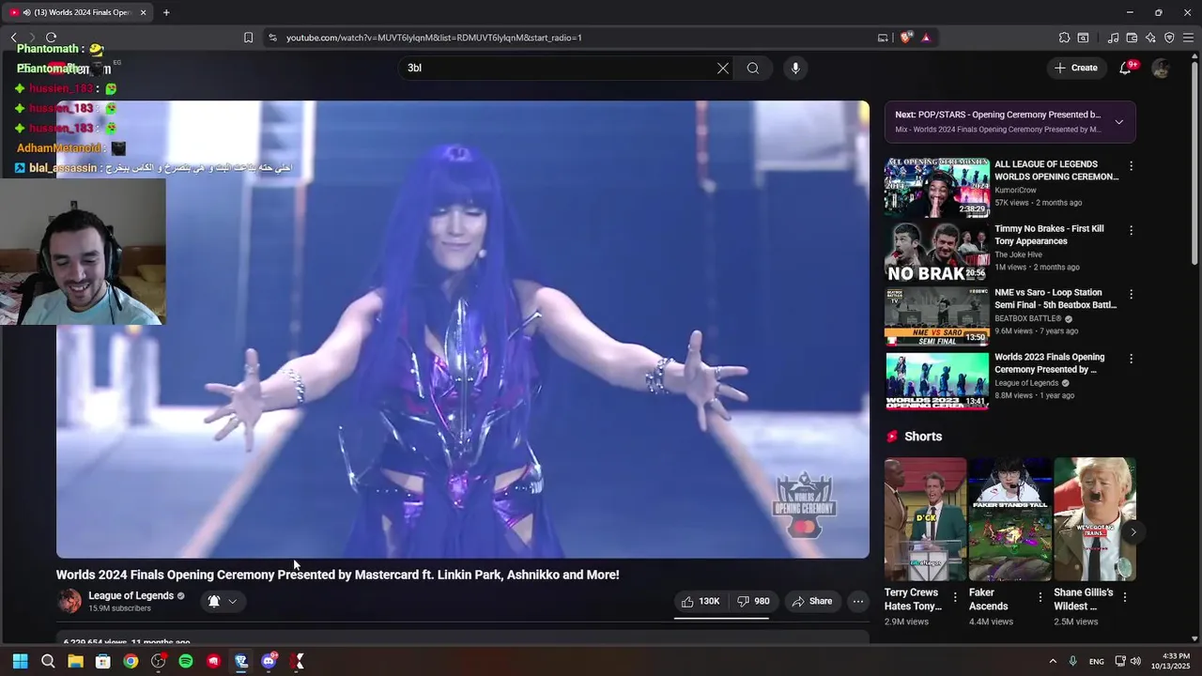Open YouTube notifications bell
This screenshot has width=1202, height=676.
click(x=1125, y=68)
